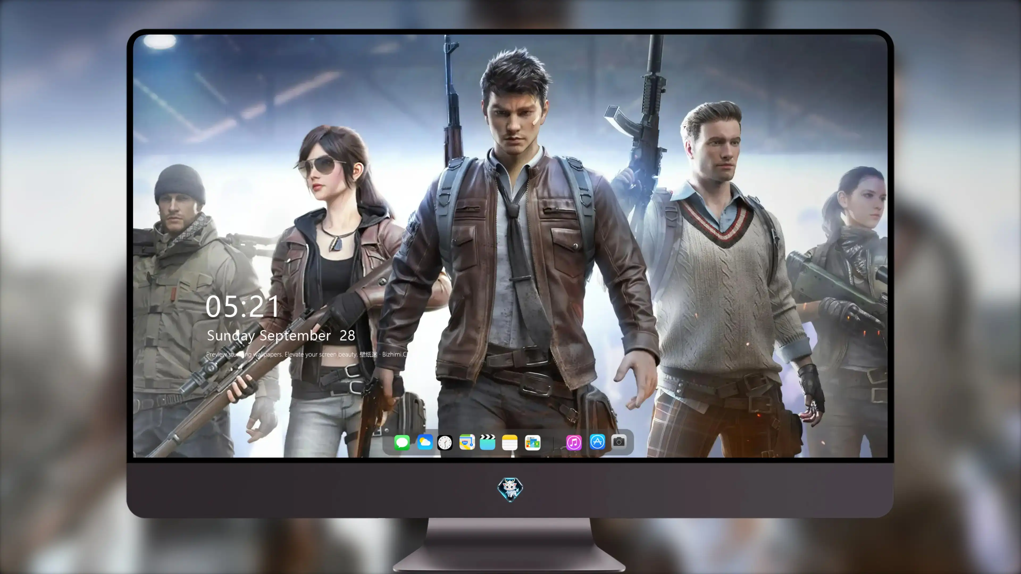Open the Maps app in the dock
This screenshot has width=1021, height=574.
[467, 442]
